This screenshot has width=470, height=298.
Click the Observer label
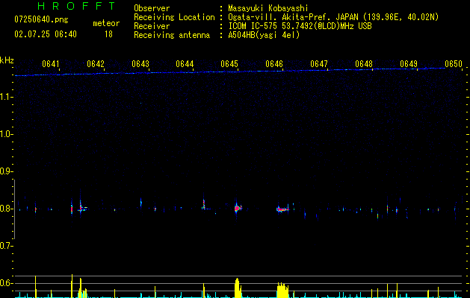tap(152, 9)
